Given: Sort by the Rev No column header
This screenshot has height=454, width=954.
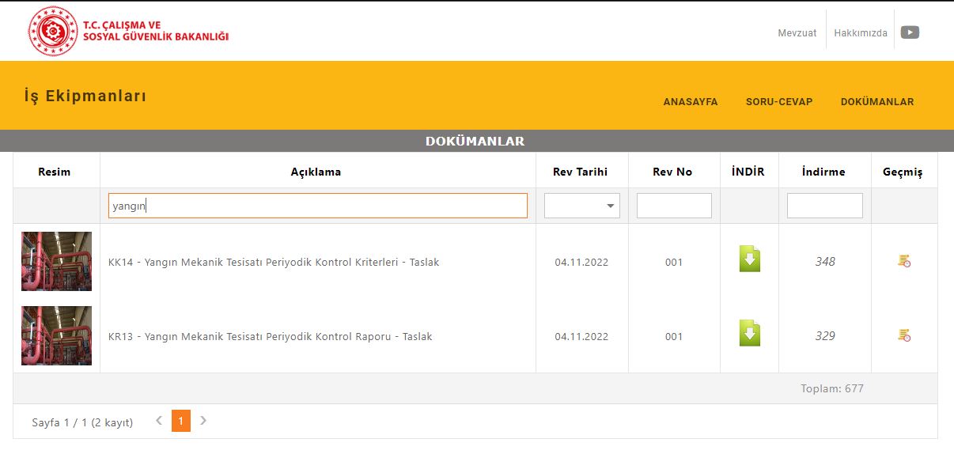Looking at the screenshot, I should coord(672,172).
